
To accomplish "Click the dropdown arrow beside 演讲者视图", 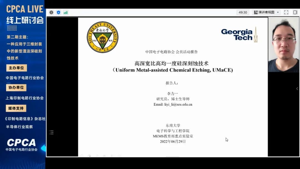I will [x=278, y=13].
